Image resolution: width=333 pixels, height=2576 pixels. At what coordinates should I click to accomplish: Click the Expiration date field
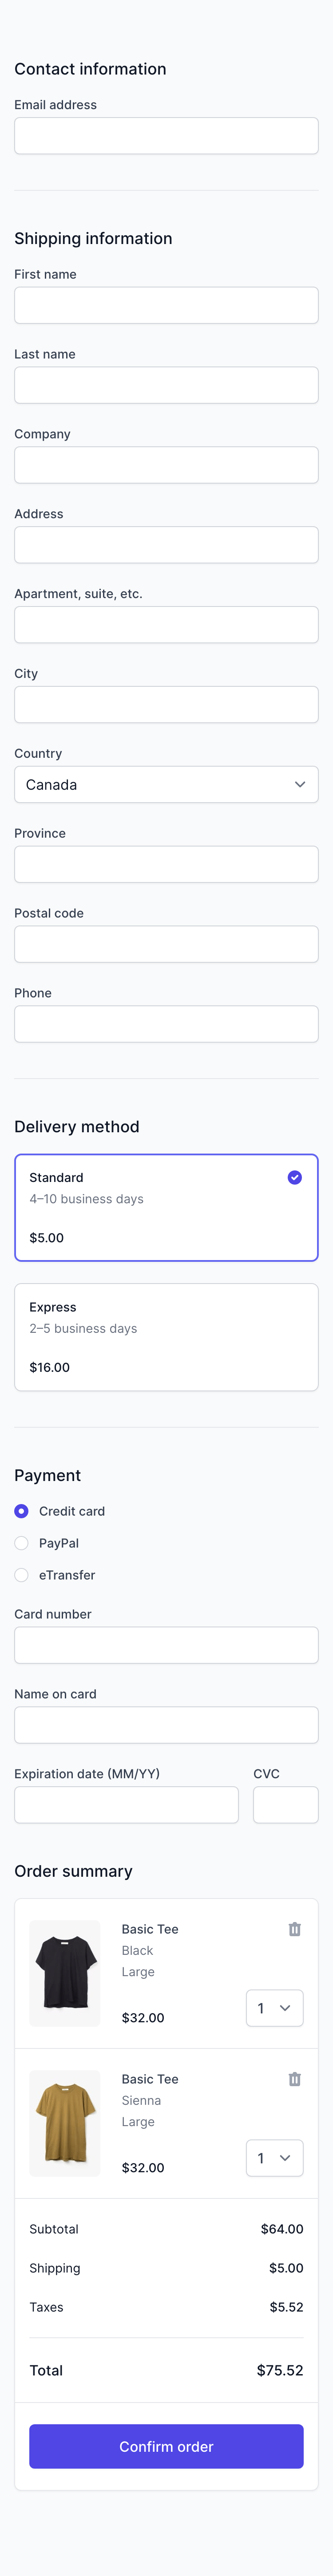click(x=126, y=1804)
